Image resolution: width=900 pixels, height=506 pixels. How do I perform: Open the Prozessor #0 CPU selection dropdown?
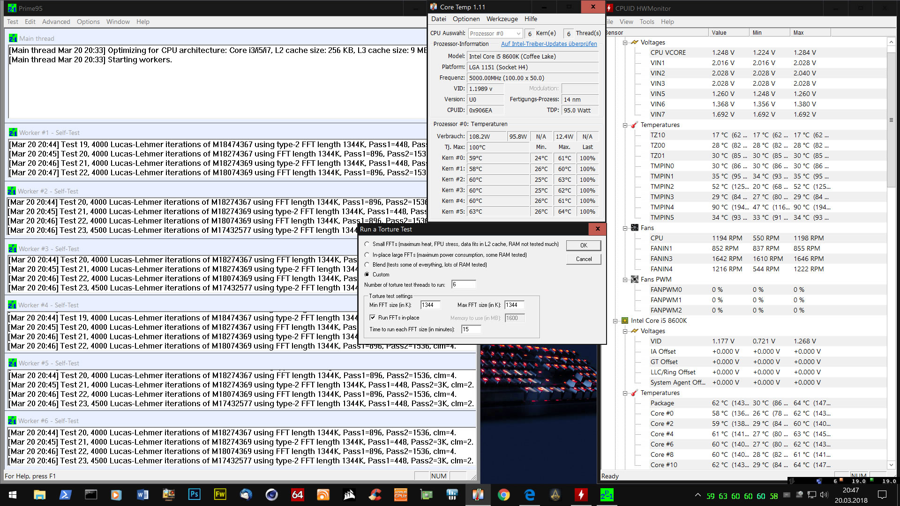click(495, 33)
